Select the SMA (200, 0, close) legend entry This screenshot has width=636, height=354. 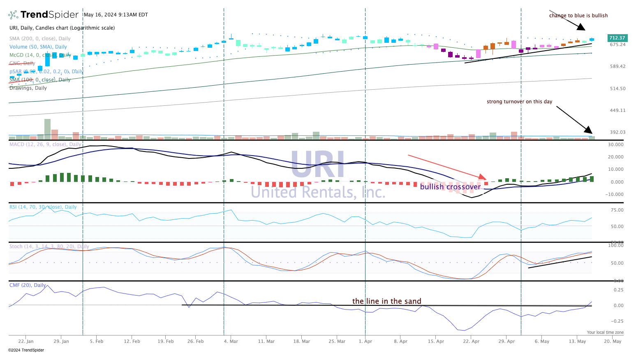pyautogui.click(x=40, y=39)
